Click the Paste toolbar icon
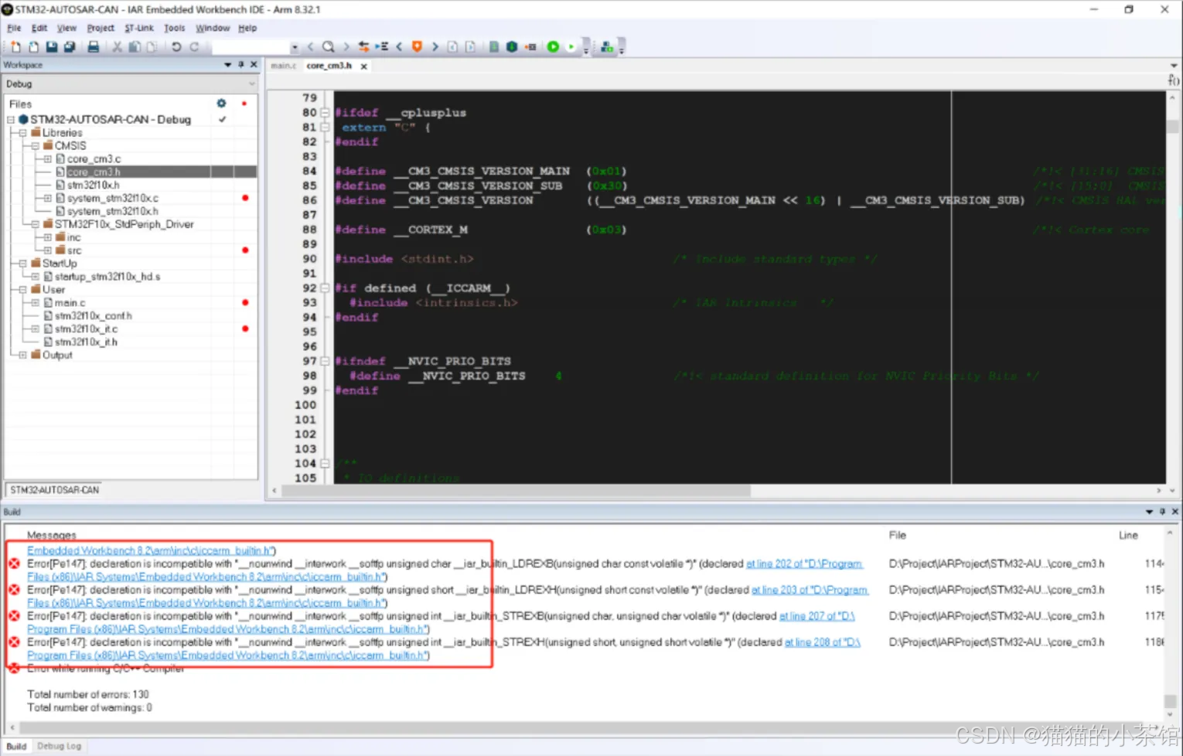Image resolution: width=1183 pixels, height=756 pixels. pyautogui.click(x=152, y=47)
